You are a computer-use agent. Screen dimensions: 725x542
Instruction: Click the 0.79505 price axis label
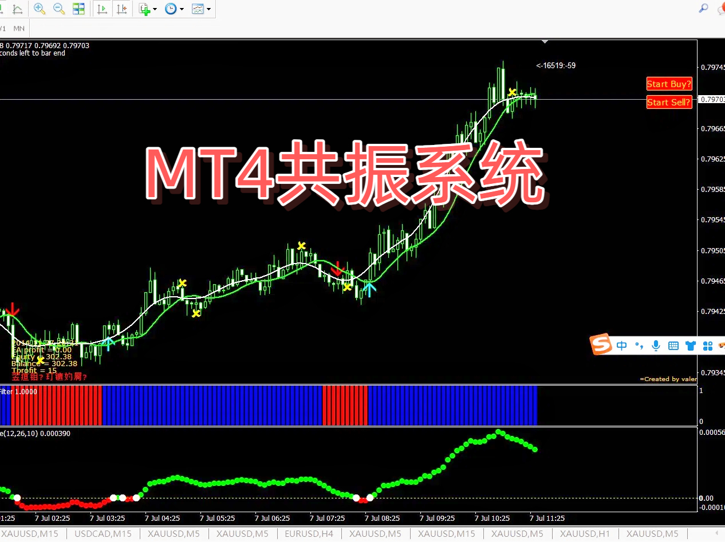(712, 250)
